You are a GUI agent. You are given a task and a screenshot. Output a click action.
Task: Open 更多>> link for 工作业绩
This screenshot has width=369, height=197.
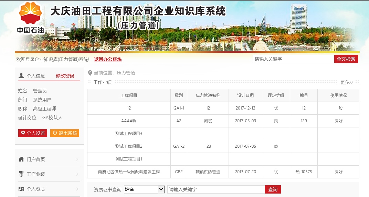click(x=347, y=82)
